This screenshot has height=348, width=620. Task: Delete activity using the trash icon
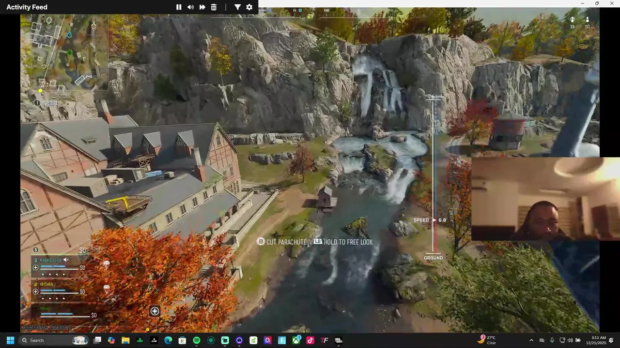click(214, 7)
